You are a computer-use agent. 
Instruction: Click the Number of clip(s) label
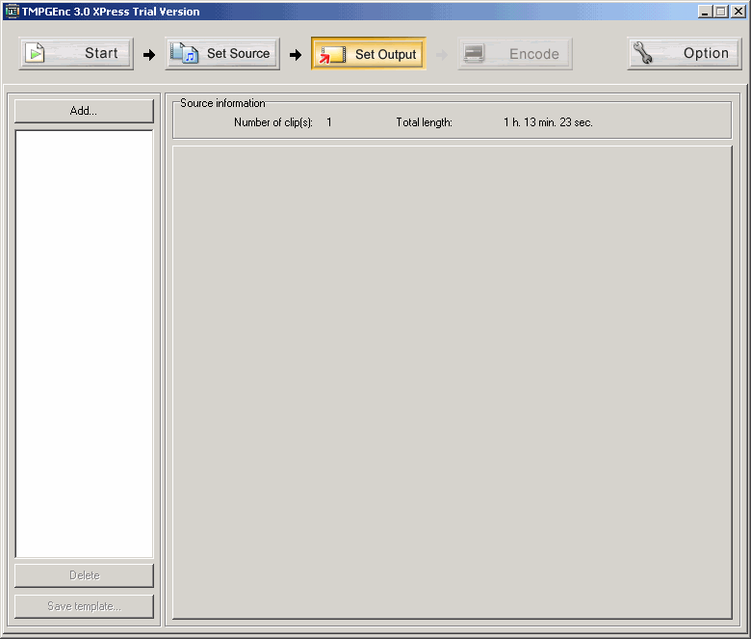[x=273, y=122]
